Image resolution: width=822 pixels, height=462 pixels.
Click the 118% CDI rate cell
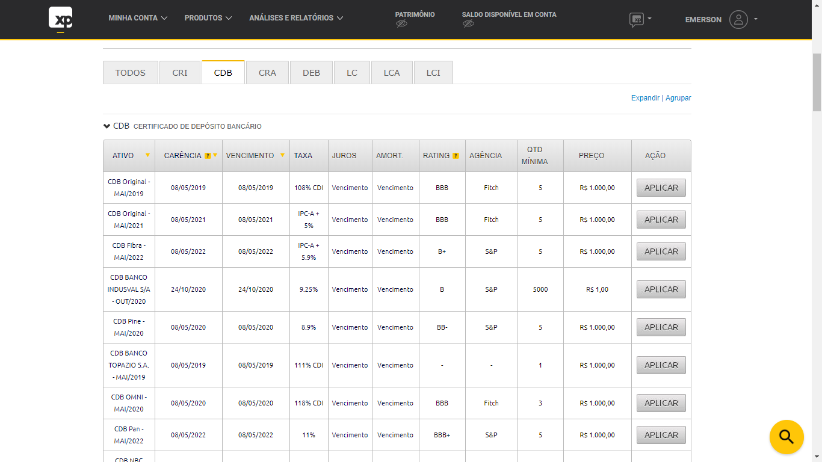(x=309, y=403)
